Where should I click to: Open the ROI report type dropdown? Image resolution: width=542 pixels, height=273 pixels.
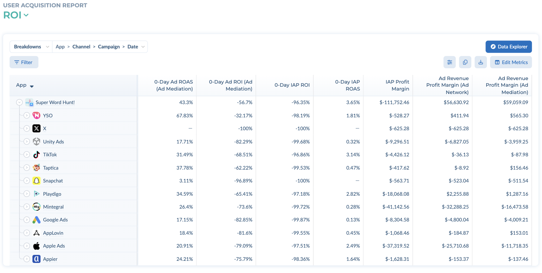[16, 15]
